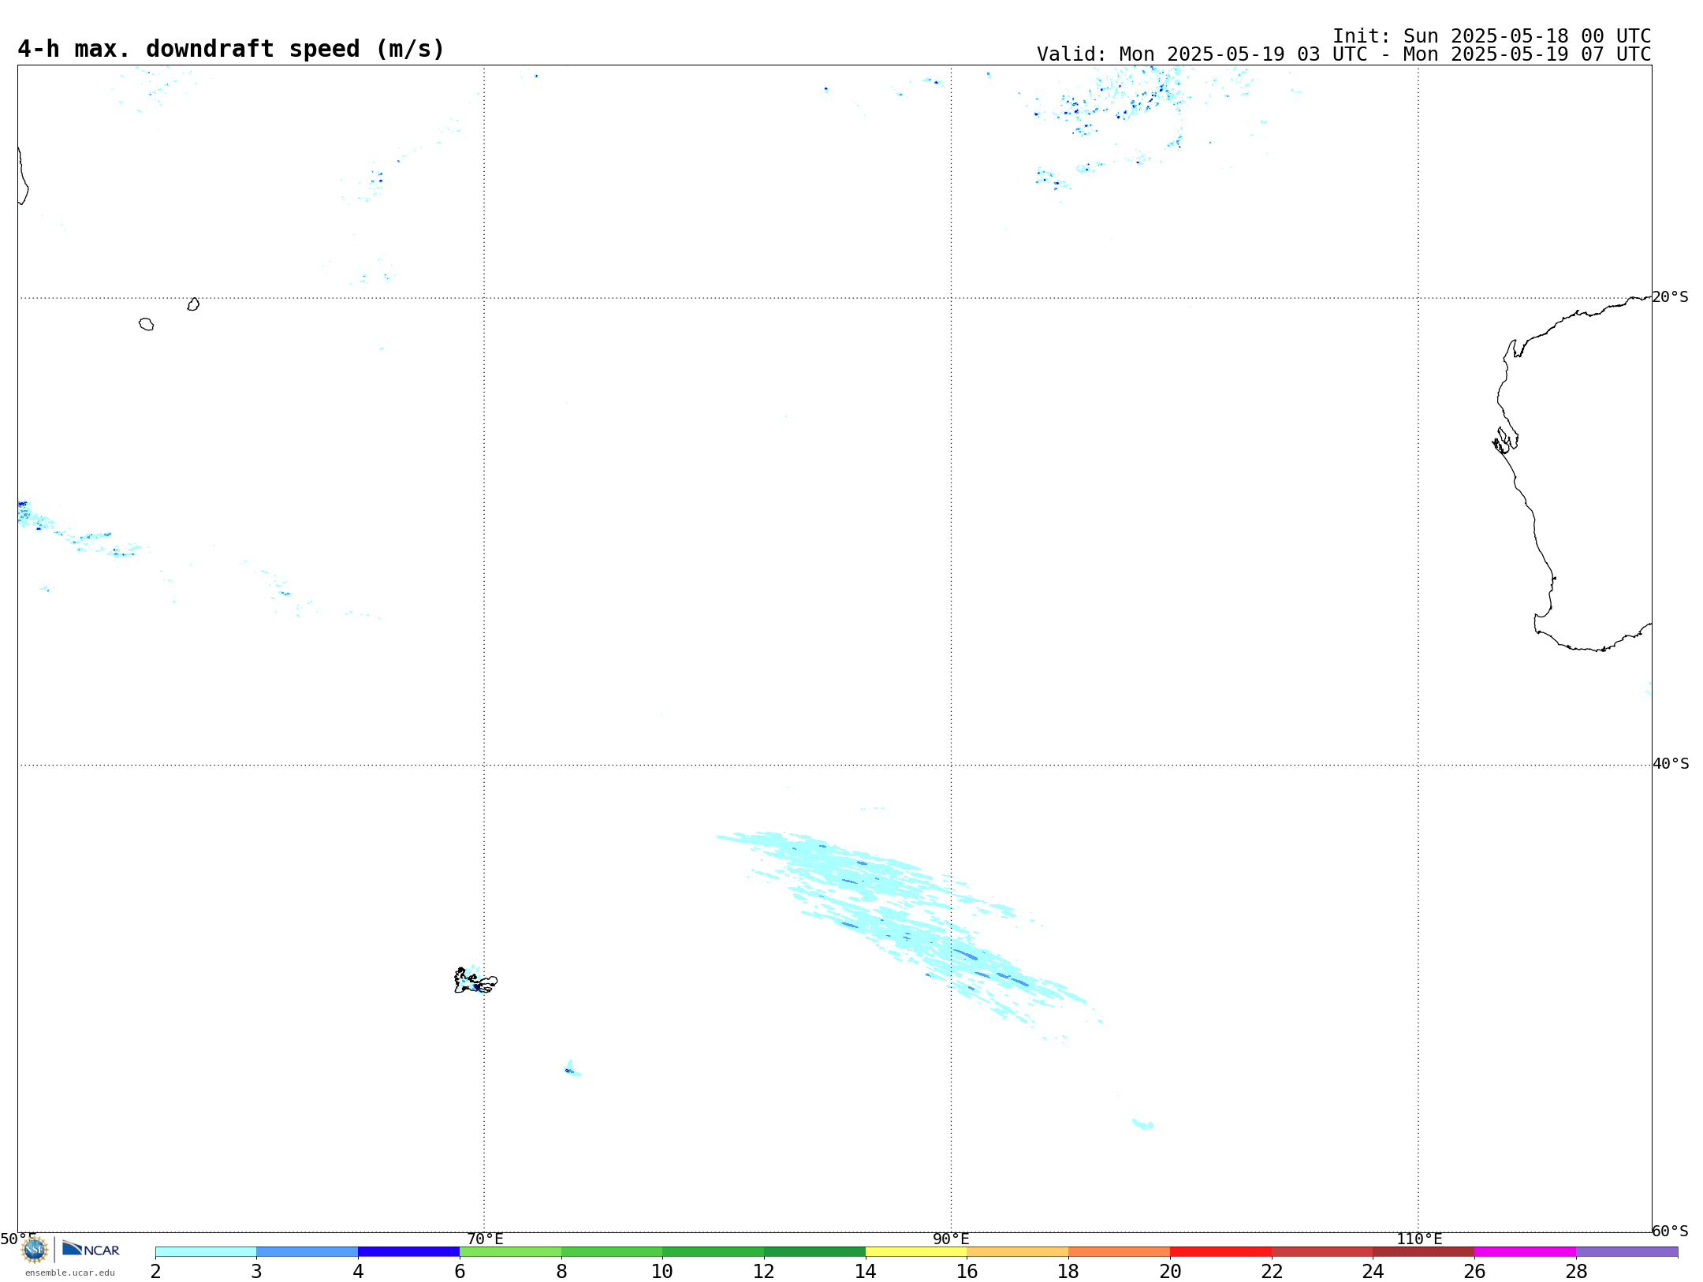Viewport: 1703px width, 1282px height.
Task: Select the 26–28 m/s magenta swatch
Action: pyautogui.click(x=1526, y=1251)
